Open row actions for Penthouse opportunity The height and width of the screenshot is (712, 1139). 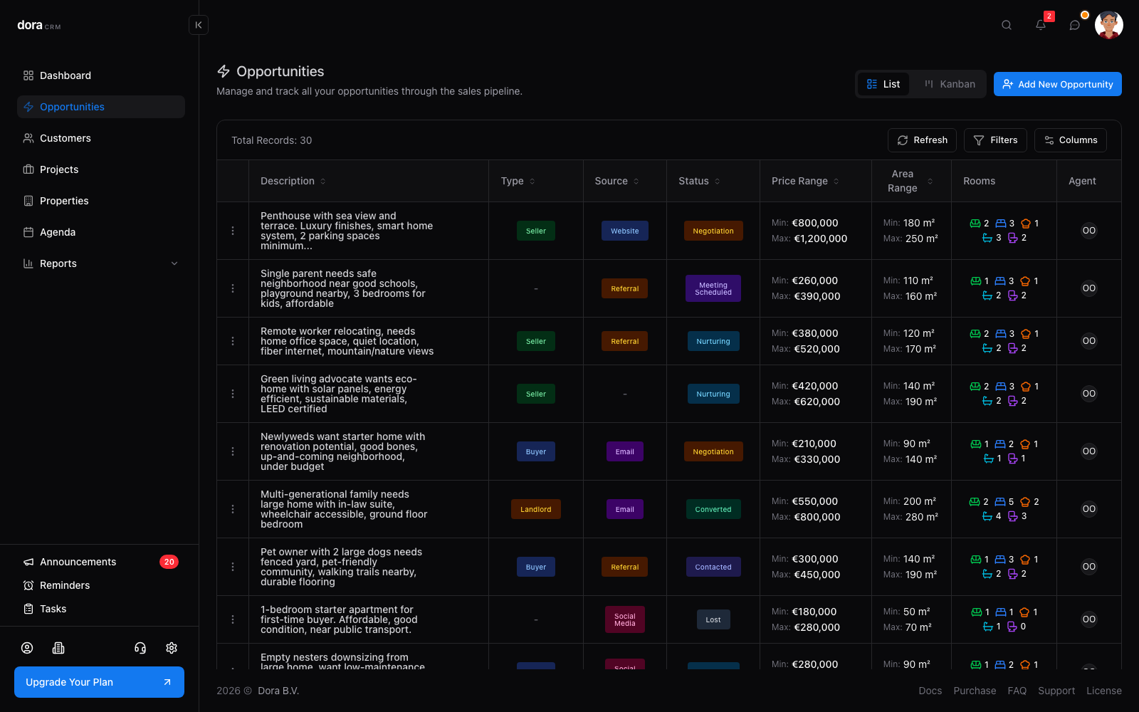click(x=233, y=231)
